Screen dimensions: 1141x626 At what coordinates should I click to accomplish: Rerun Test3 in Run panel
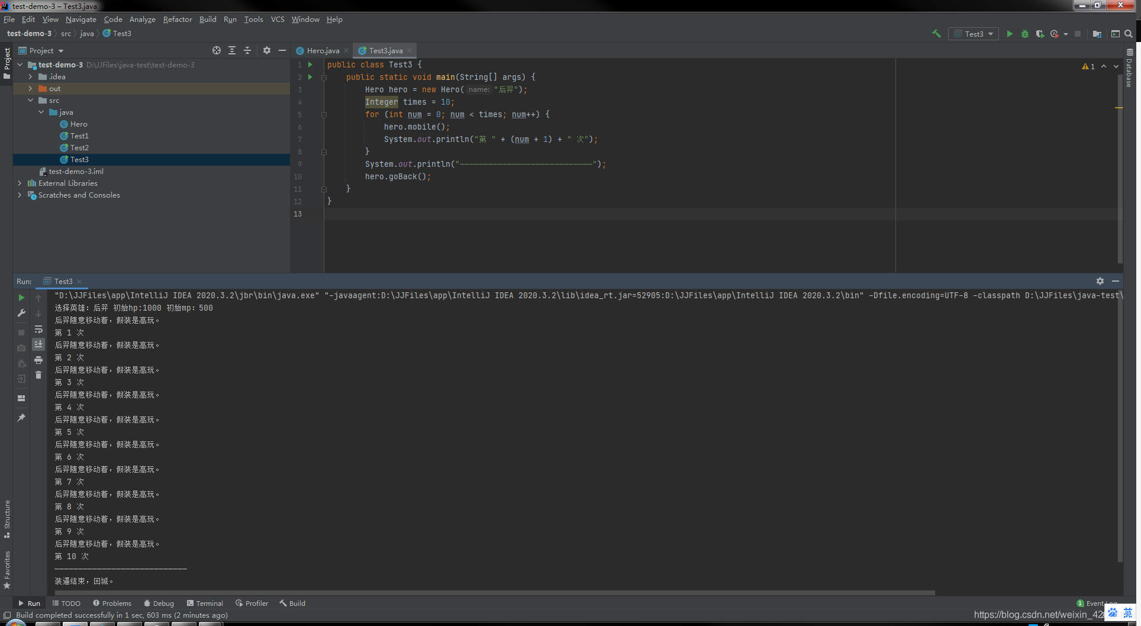pyautogui.click(x=21, y=298)
